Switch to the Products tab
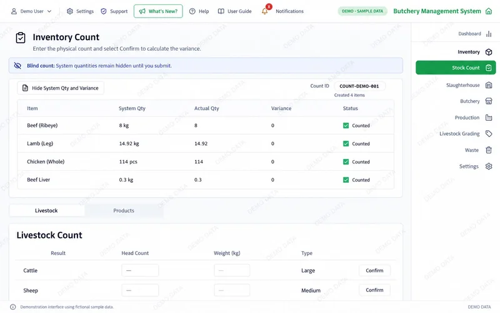 (124, 211)
